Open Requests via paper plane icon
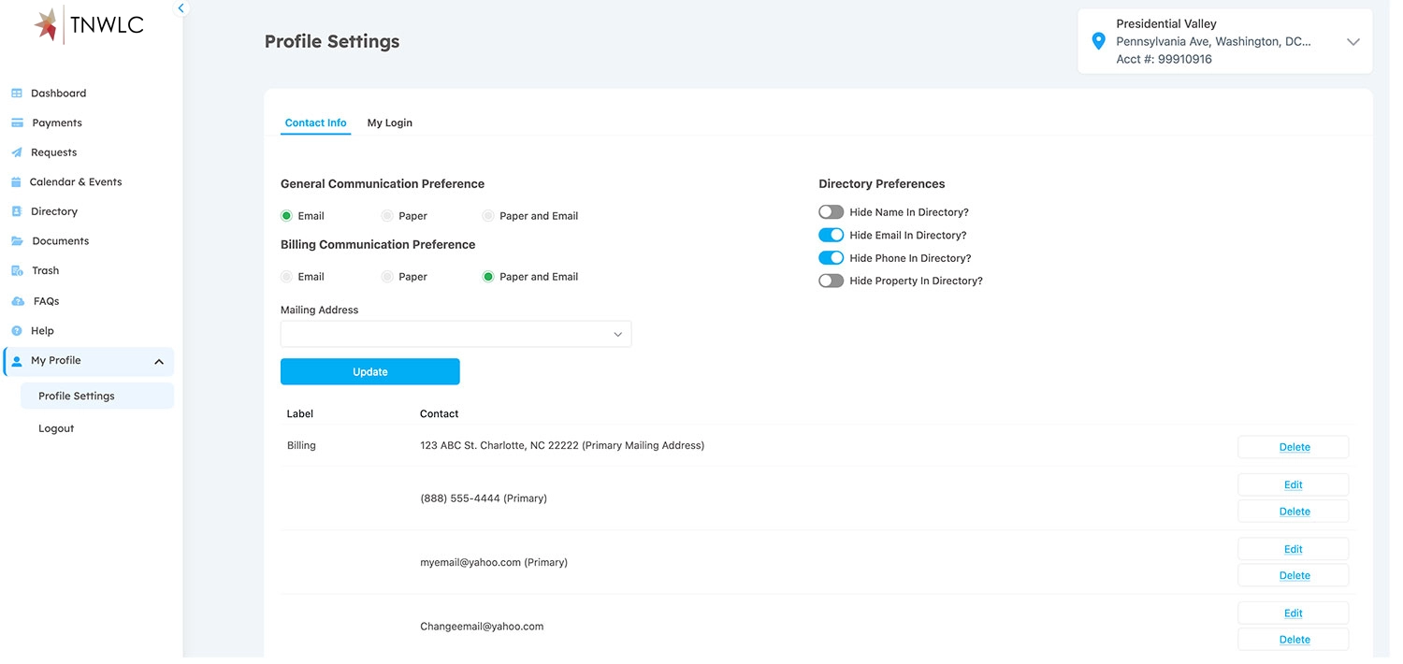The width and height of the screenshot is (1403, 664). (x=17, y=152)
